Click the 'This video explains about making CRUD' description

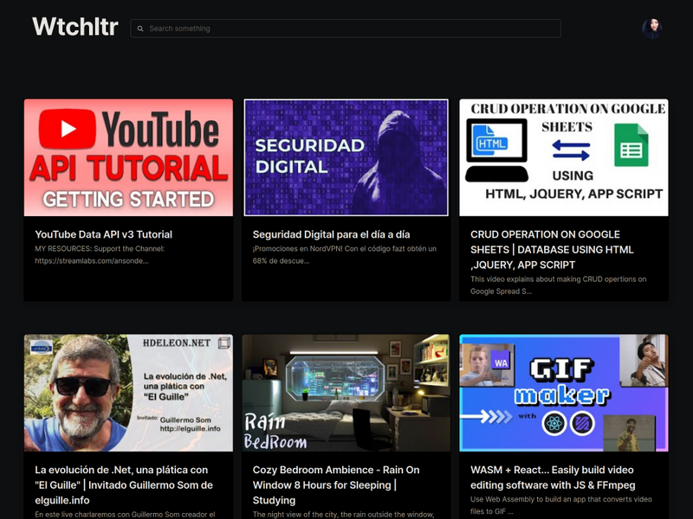coord(558,285)
